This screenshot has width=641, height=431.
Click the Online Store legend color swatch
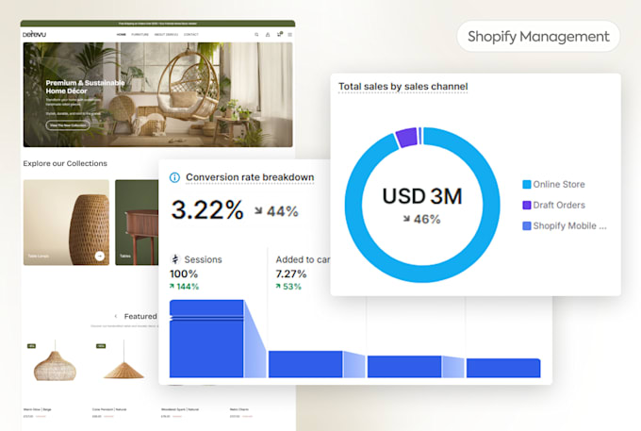(x=527, y=185)
